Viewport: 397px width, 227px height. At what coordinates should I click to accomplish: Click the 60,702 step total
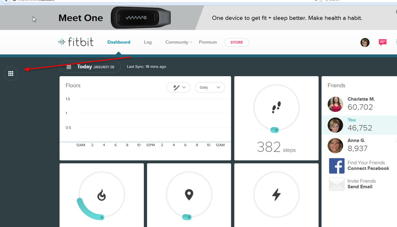click(x=360, y=107)
